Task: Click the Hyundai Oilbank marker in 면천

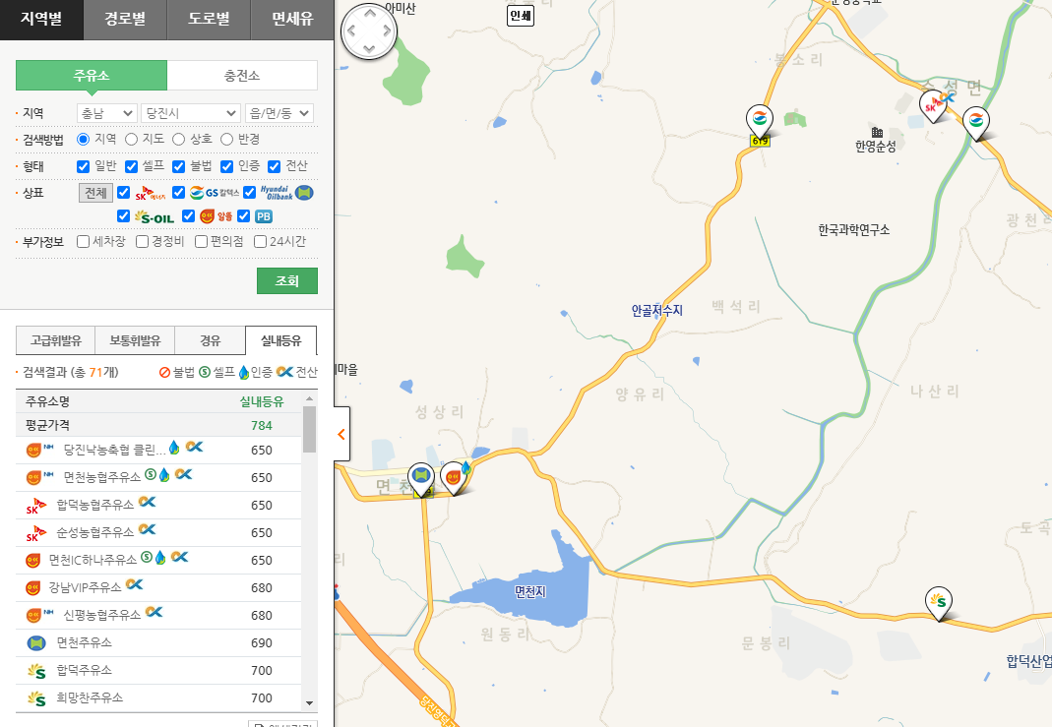Action: pyautogui.click(x=421, y=477)
